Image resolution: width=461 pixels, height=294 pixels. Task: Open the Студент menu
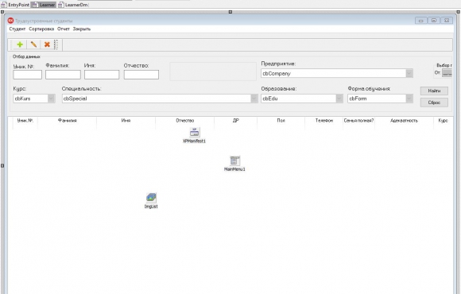coord(17,29)
